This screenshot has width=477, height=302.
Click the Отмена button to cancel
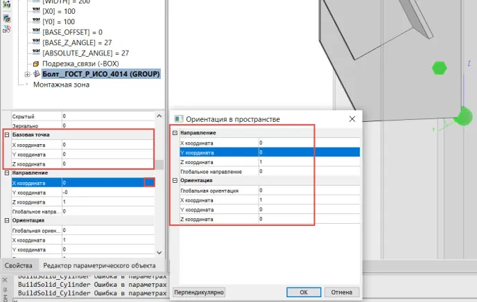point(342,292)
